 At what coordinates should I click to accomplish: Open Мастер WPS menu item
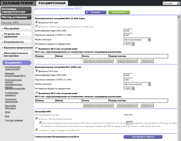point(16,23)
